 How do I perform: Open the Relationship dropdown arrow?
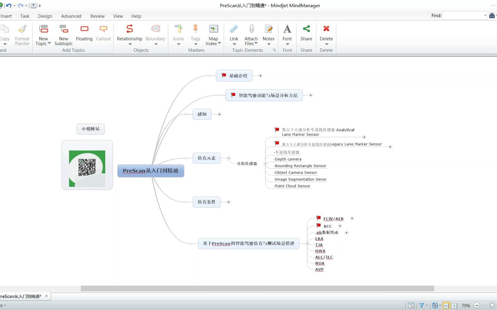(130, 44)
